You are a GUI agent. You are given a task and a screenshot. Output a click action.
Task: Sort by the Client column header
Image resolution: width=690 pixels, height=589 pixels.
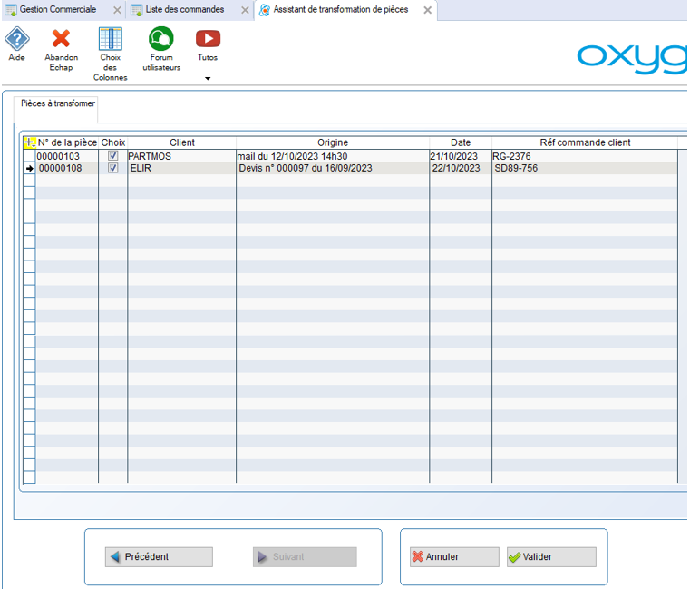click(x=181, y=142)
